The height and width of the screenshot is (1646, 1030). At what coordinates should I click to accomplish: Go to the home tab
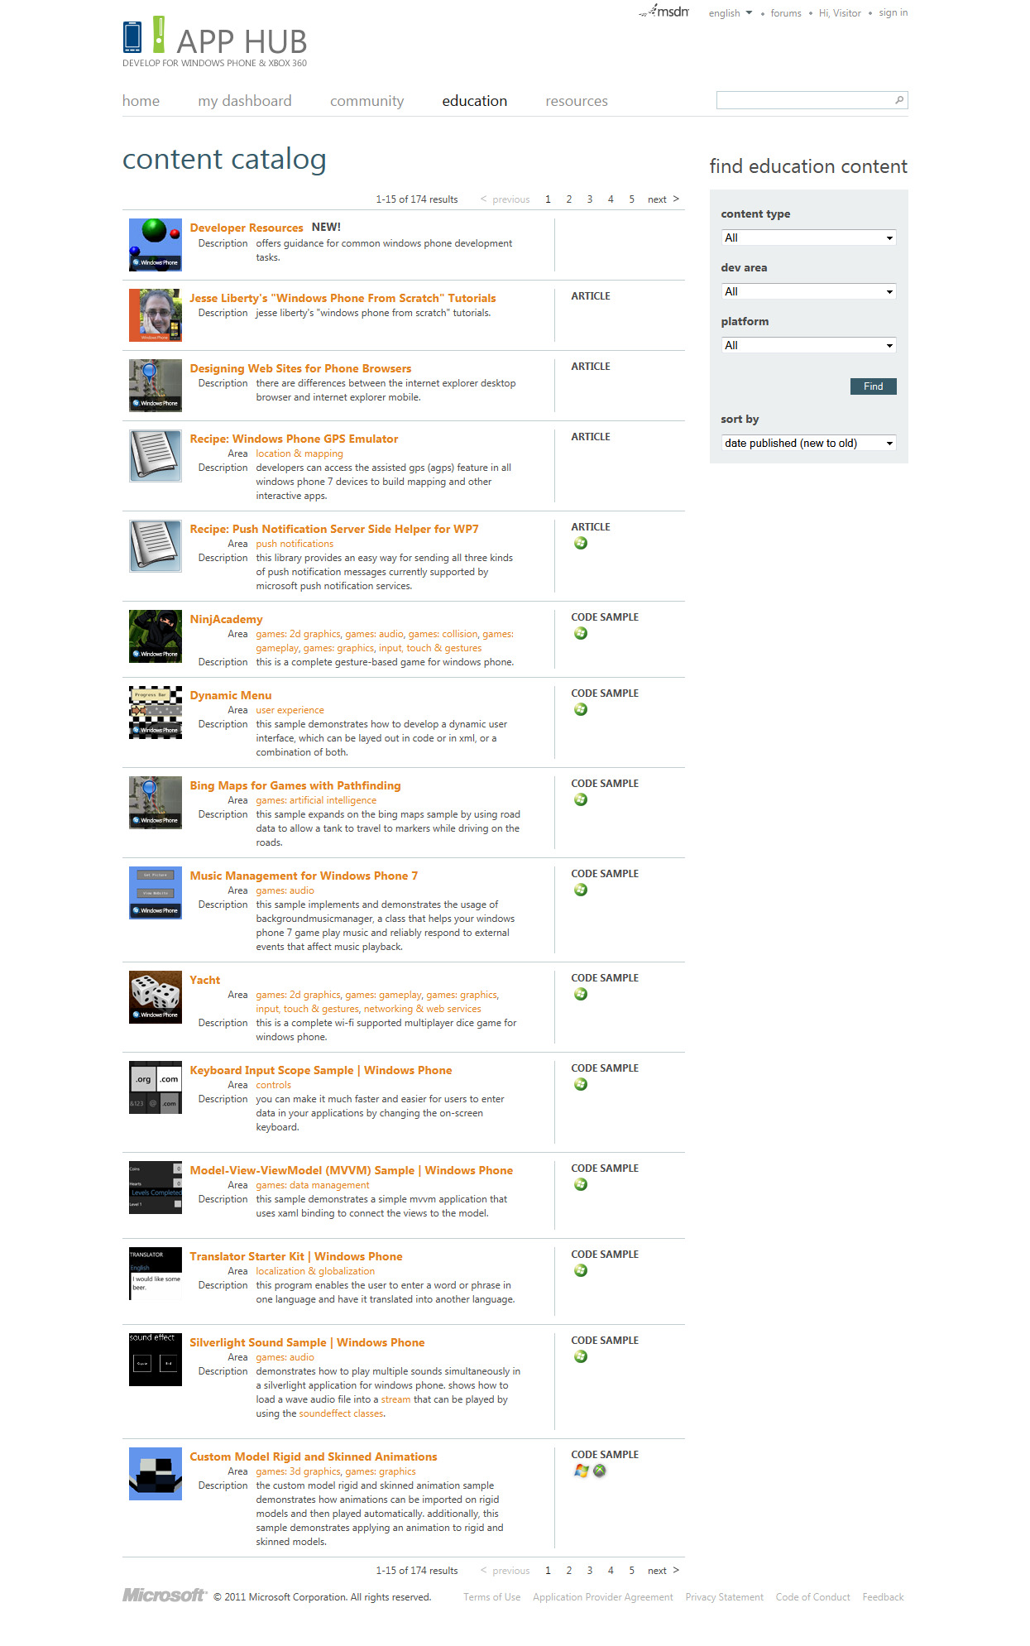click(x=141, y=101)
